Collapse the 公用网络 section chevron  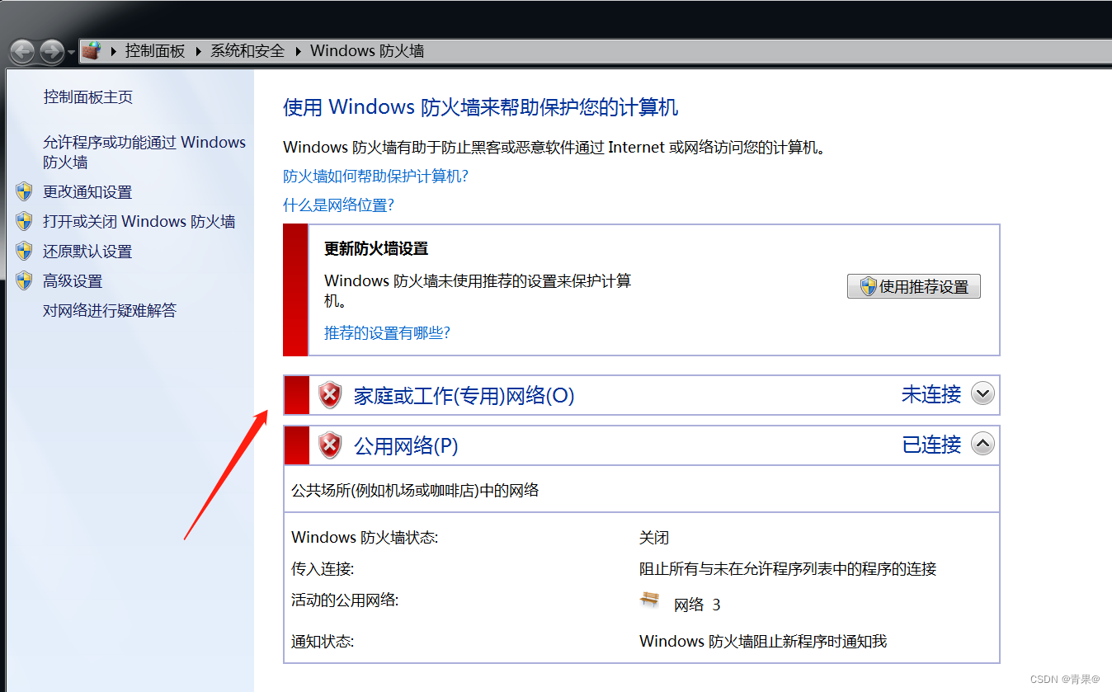tap(982, 444)
